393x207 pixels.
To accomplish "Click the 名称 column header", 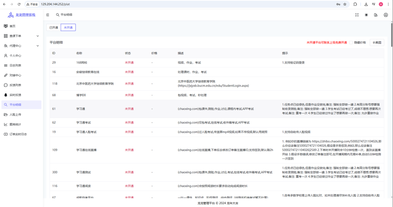I will (x=79, y=53).
